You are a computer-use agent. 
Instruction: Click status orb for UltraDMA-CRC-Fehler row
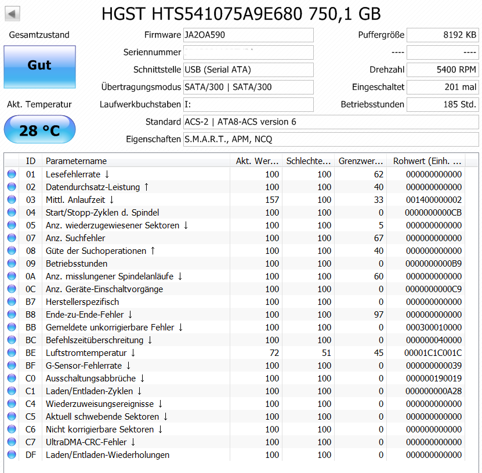coord(12,442)
